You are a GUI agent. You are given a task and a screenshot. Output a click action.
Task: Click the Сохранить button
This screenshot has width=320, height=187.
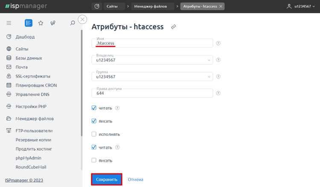point(107,179)
